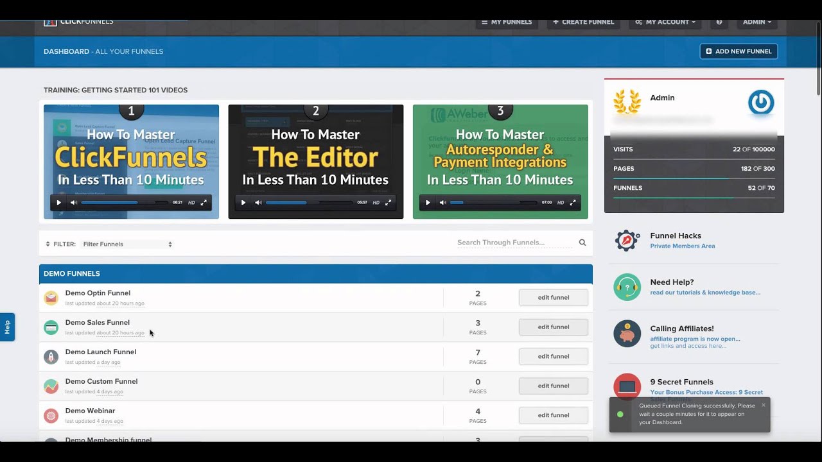The width and height of the screenshot is (822, 462).
Task: Mute the Autoresponder Integrations video
Action: tap(442, 203)
